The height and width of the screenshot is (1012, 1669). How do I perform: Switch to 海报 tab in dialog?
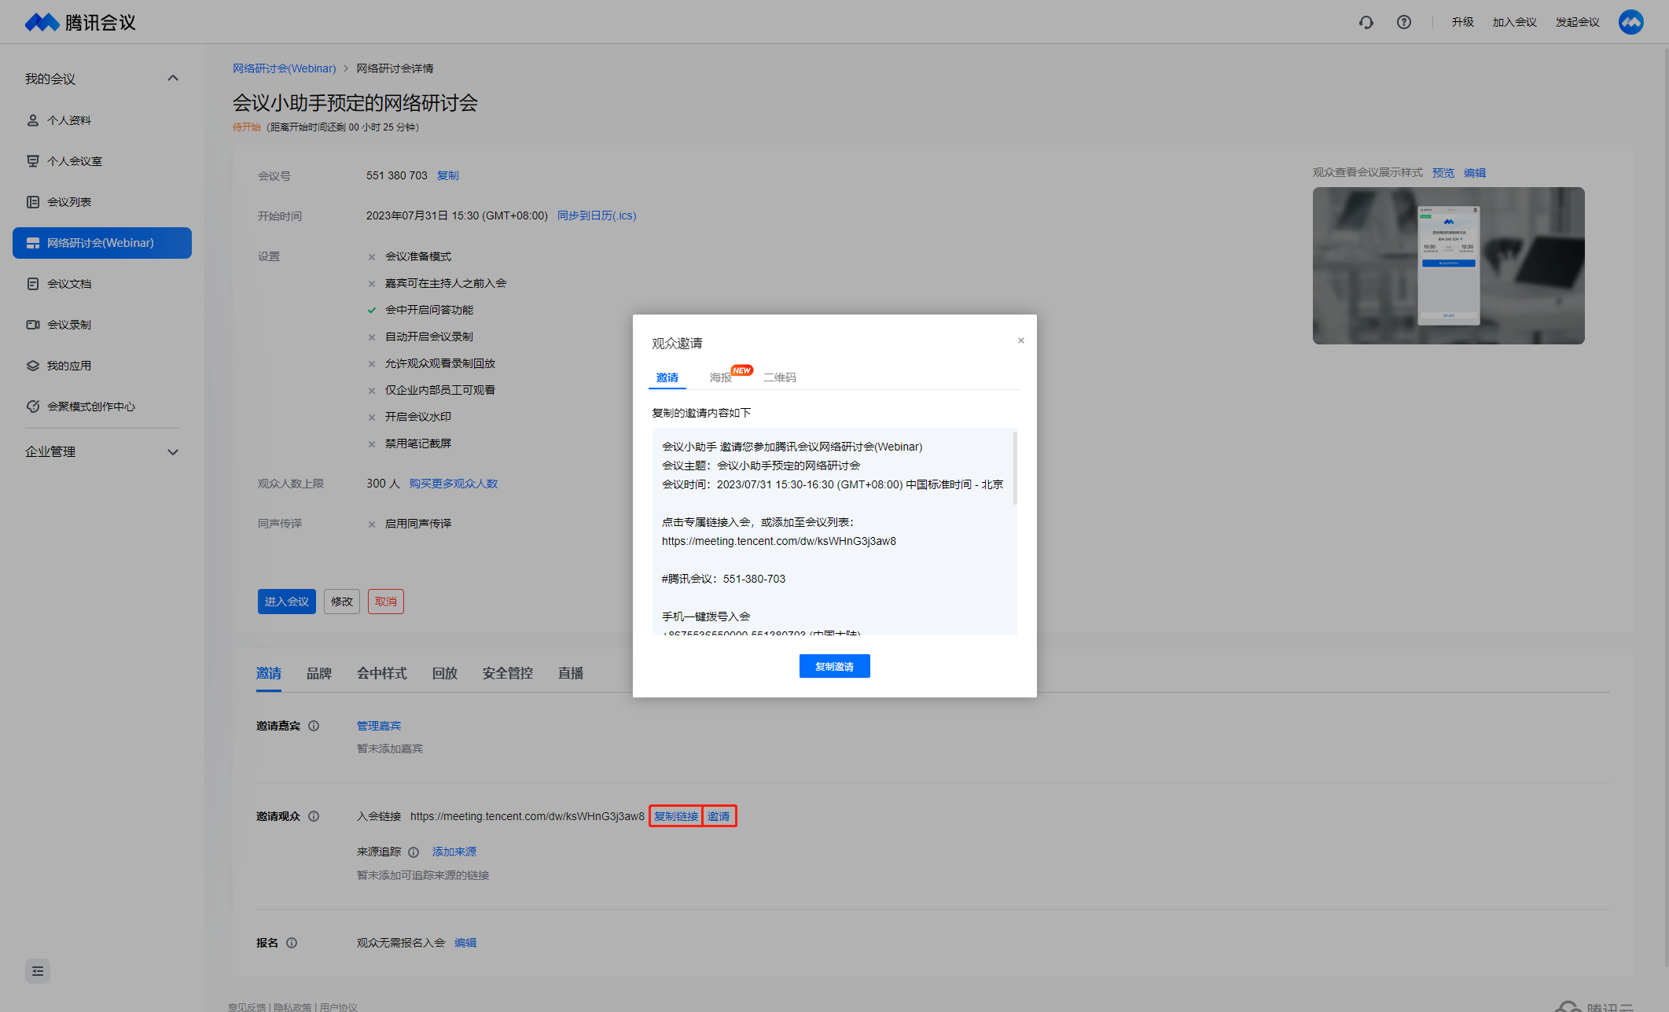click(x=721, y=377)
